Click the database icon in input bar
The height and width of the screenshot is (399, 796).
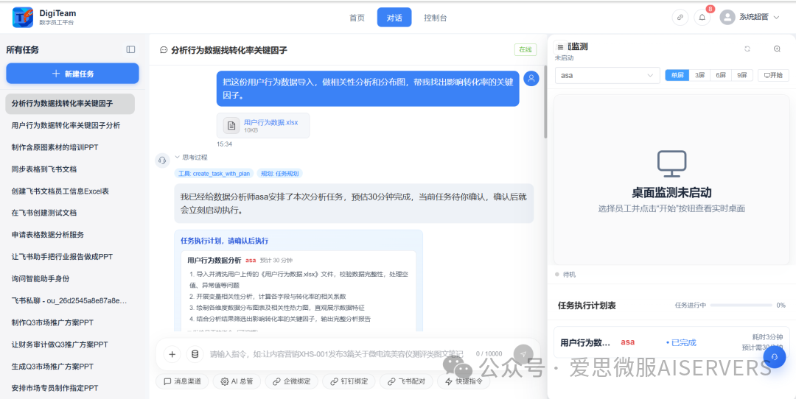(x=195, y=354)
